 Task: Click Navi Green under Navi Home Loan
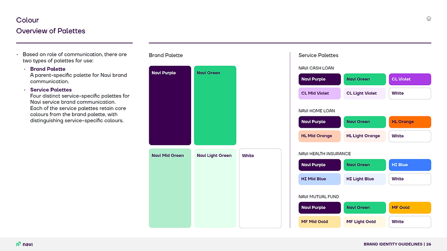pos(365,122)
